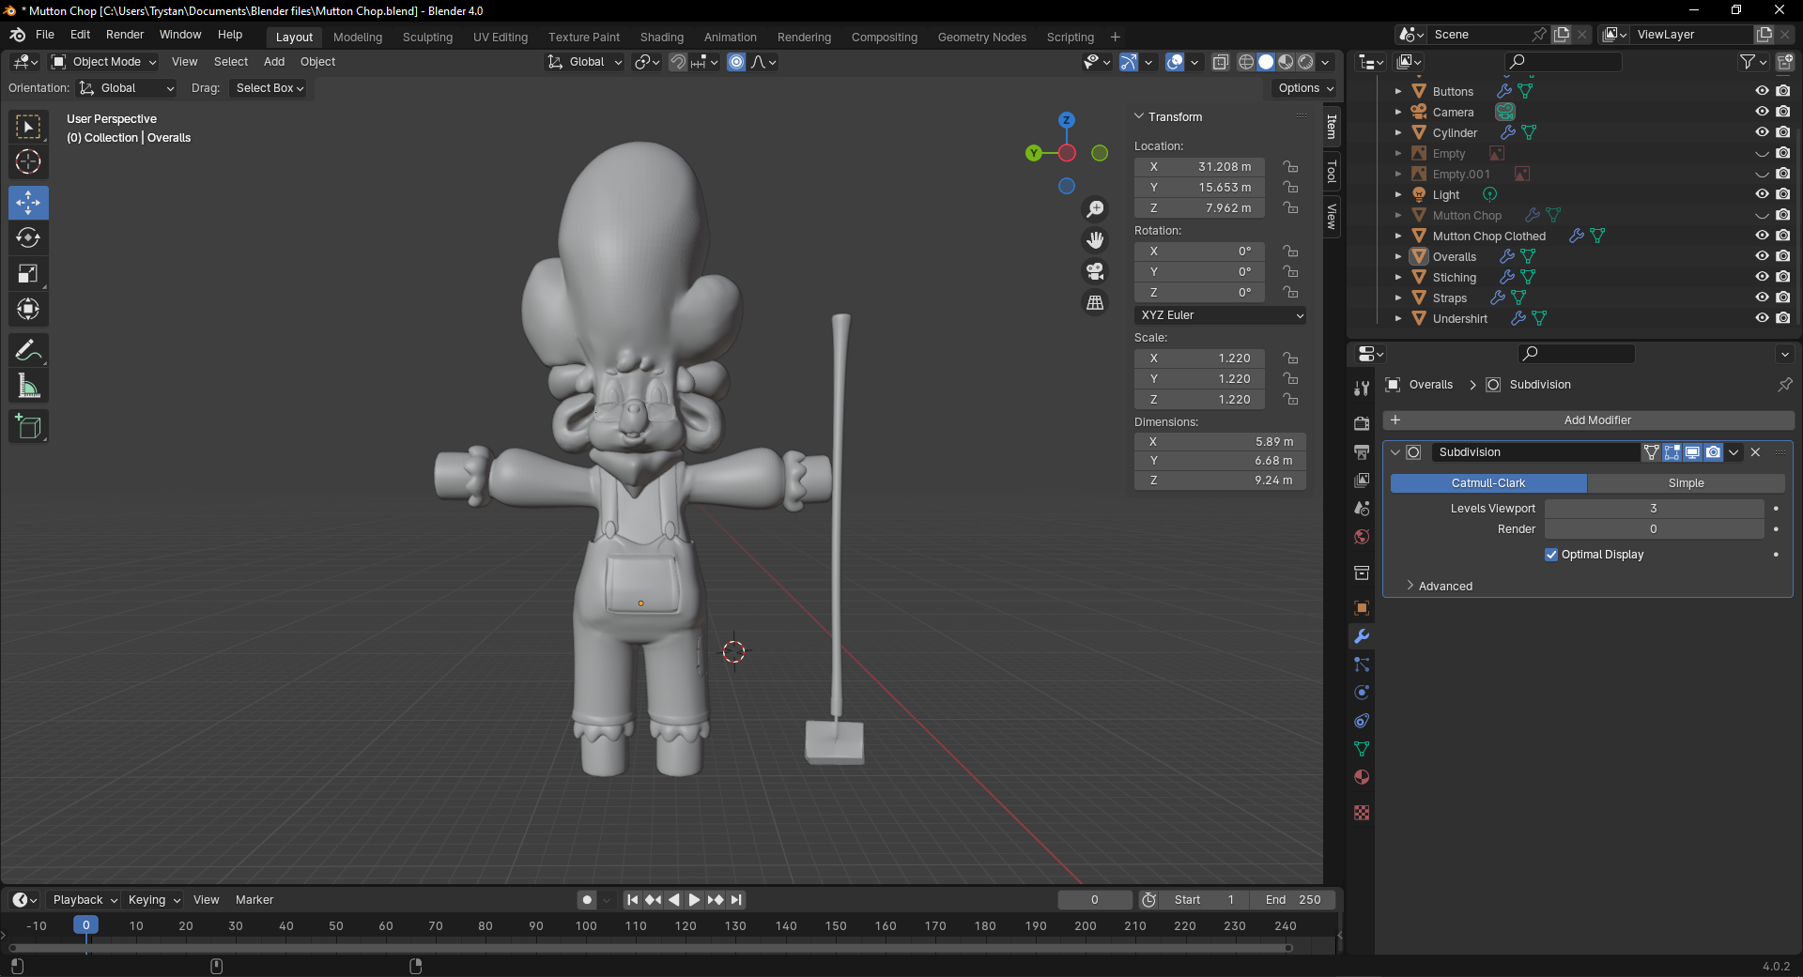Switch to the Sculpting workspace tab
Viewport: 1803px width, 977px height.
[x=427, y=38]
